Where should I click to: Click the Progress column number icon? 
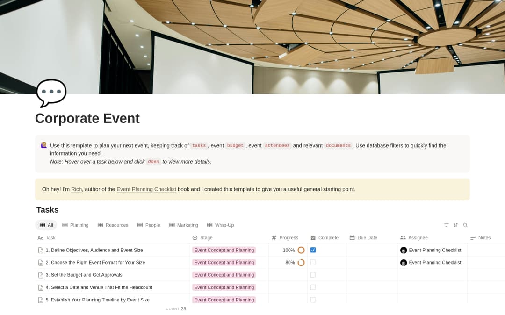274,238
